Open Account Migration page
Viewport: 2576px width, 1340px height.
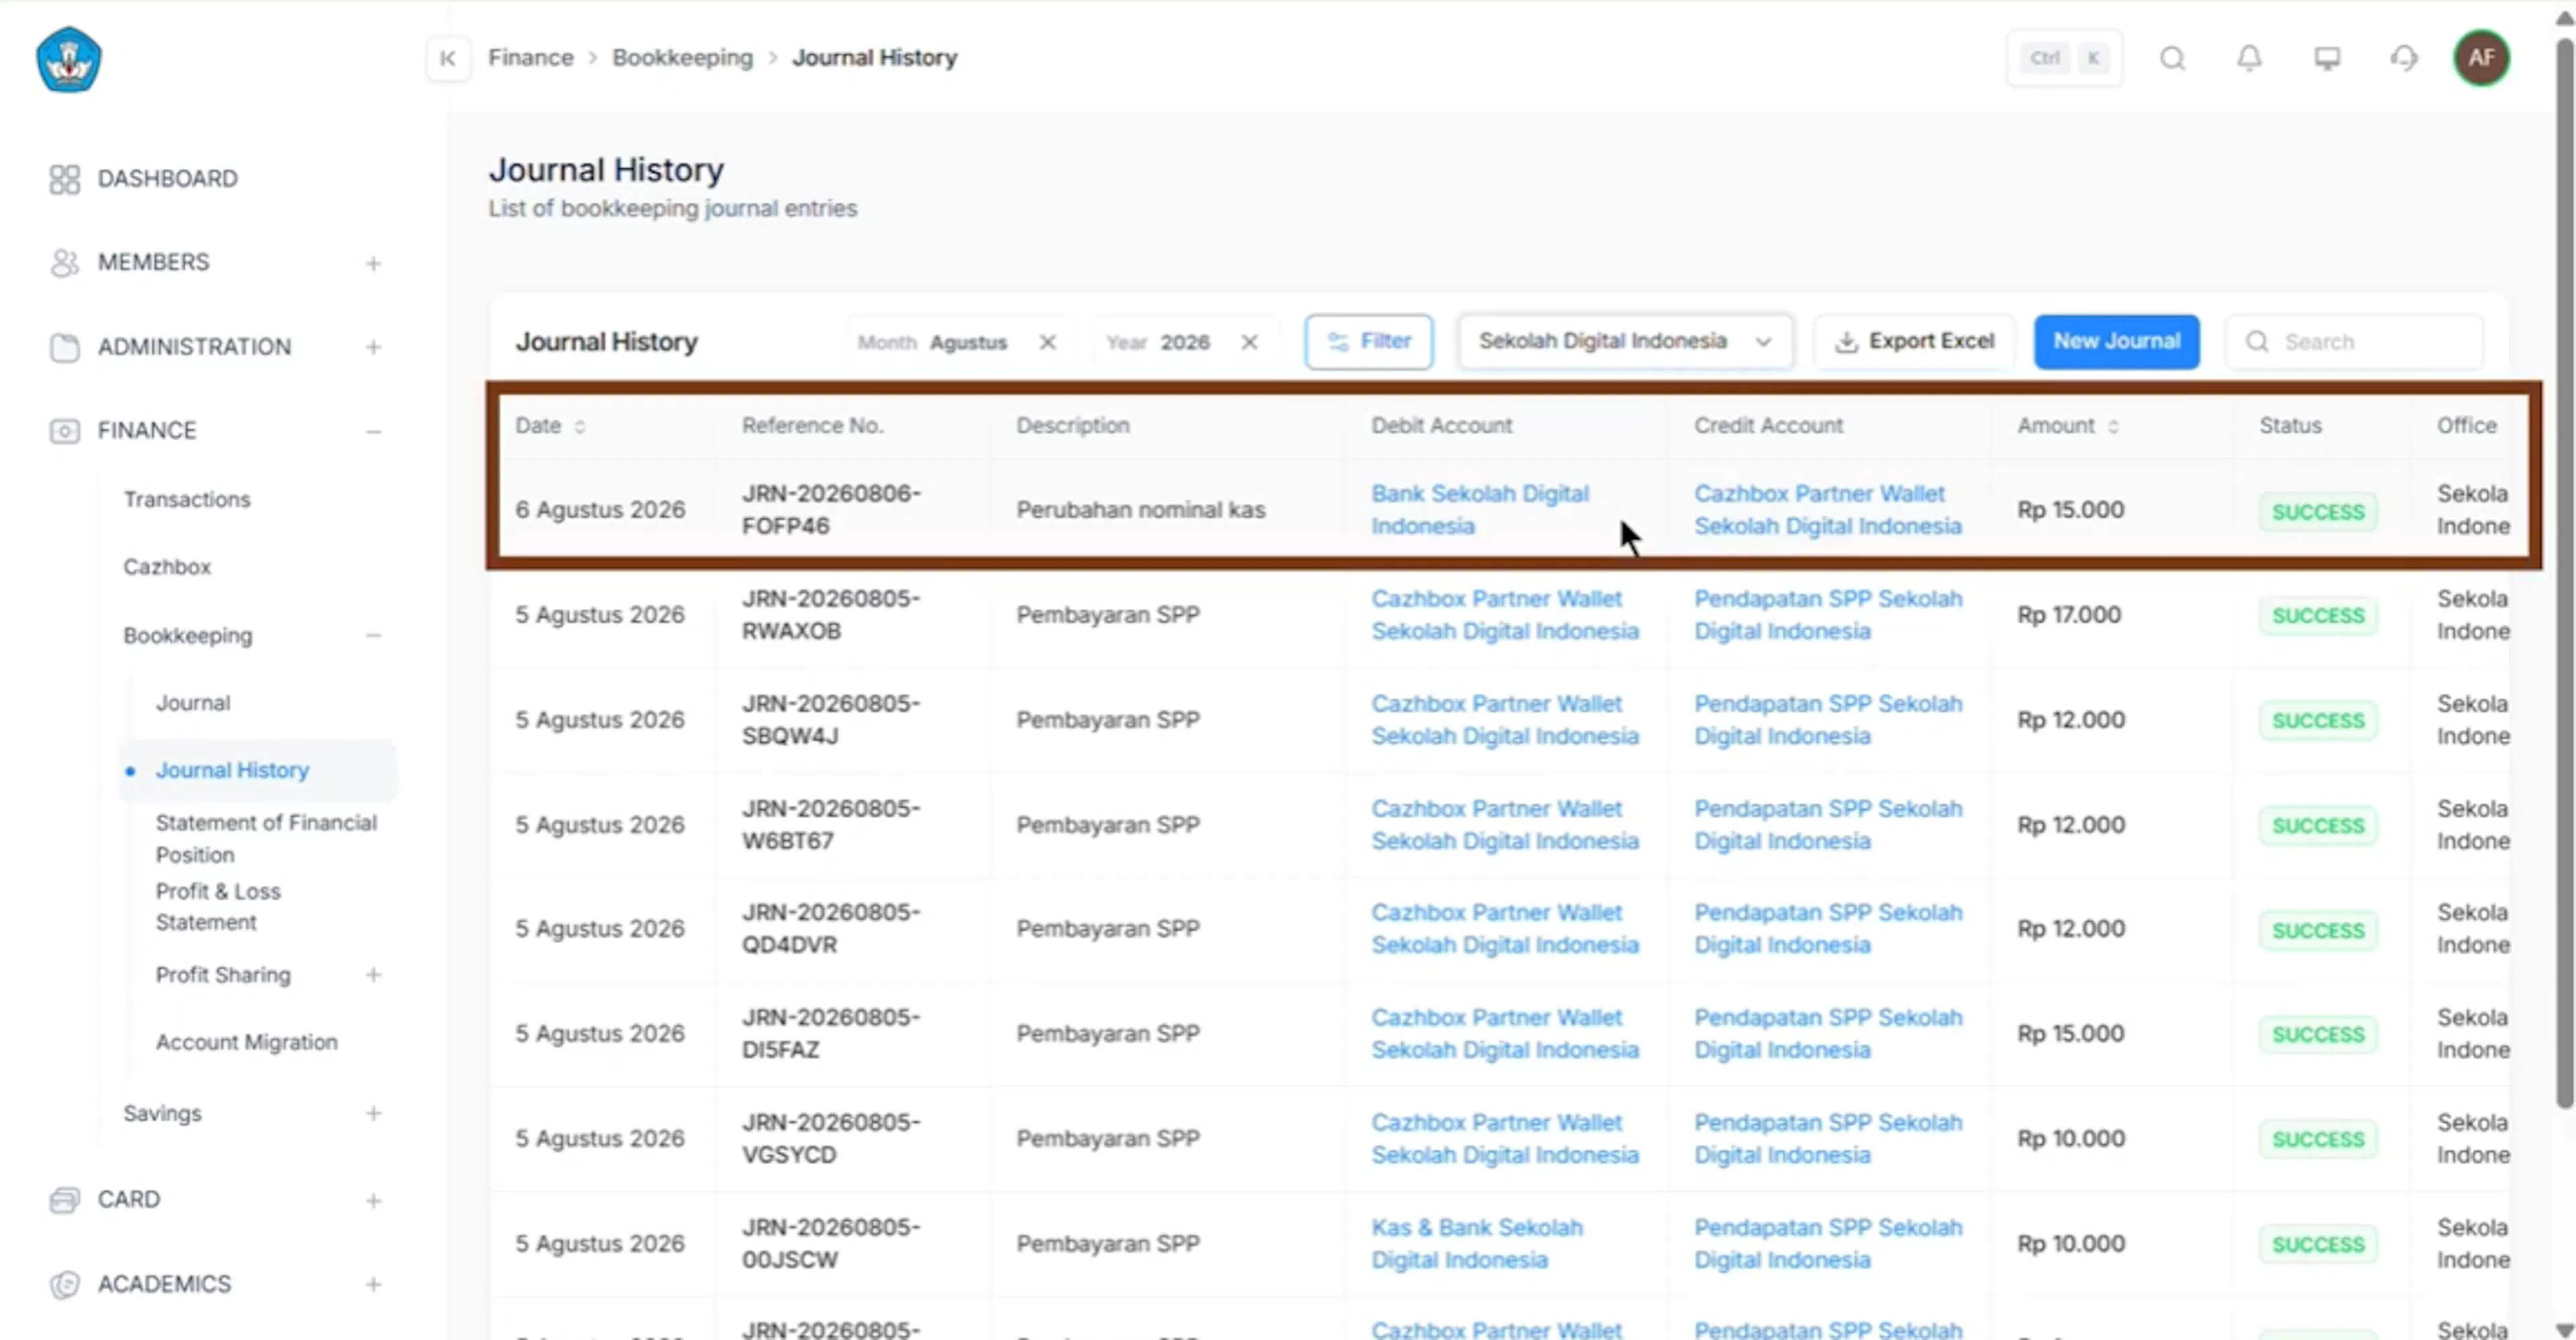pyautogui.click(x=246, y=1042)
